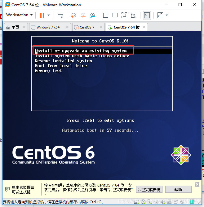Expand the stretch display options arrow
Screen dimensions: 204x207
click(167, 15)
